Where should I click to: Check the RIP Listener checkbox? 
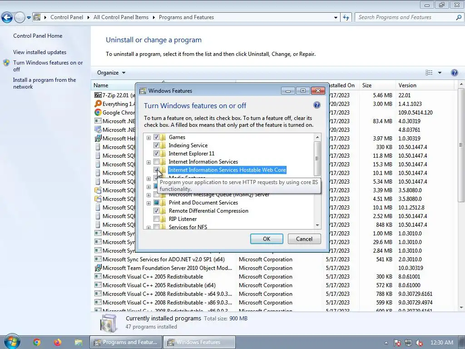tap(156, 219)
